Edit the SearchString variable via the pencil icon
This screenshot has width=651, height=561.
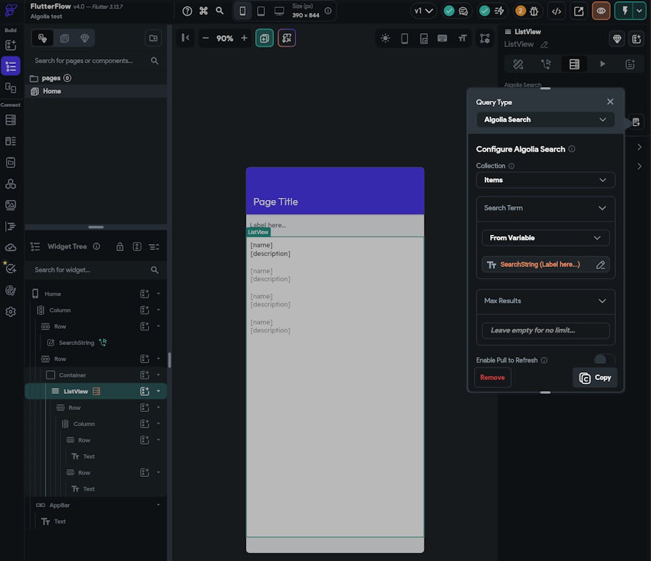[600, 264]
